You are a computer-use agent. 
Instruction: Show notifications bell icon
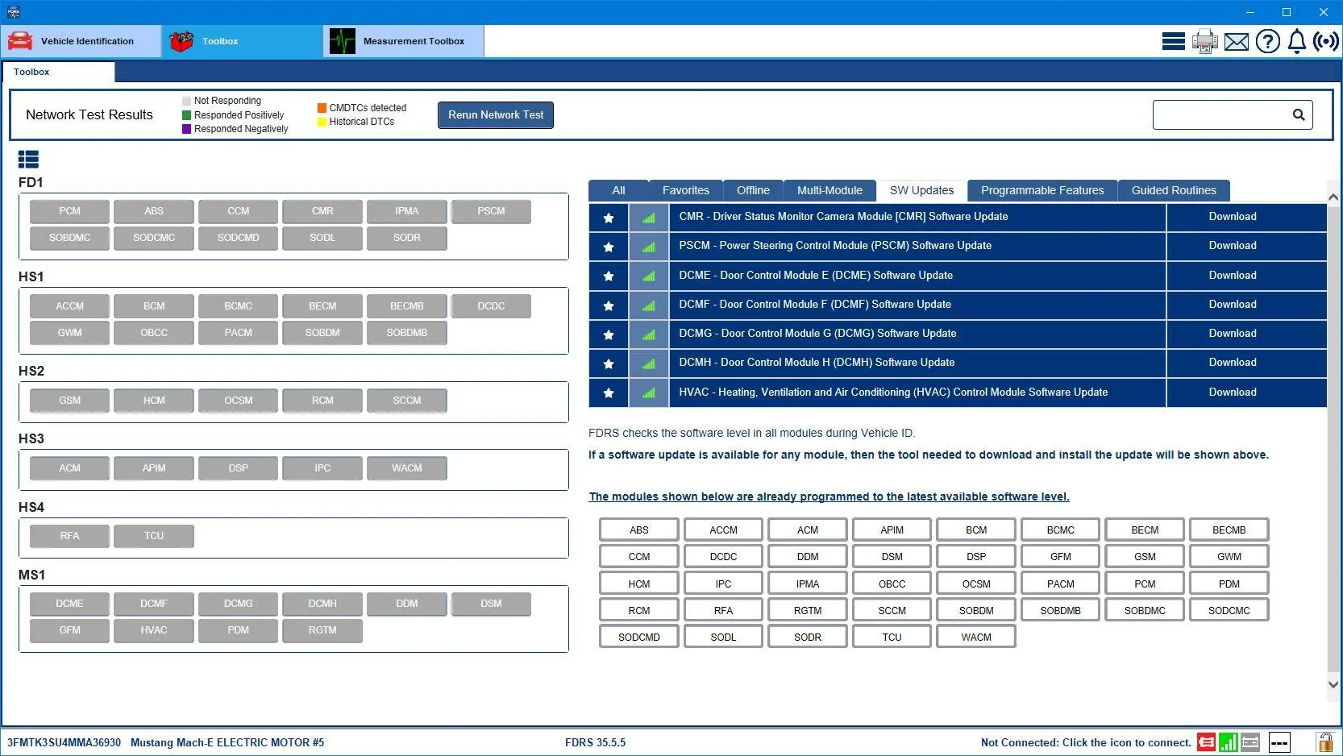pyautogui.click(x=1296, y=41)
